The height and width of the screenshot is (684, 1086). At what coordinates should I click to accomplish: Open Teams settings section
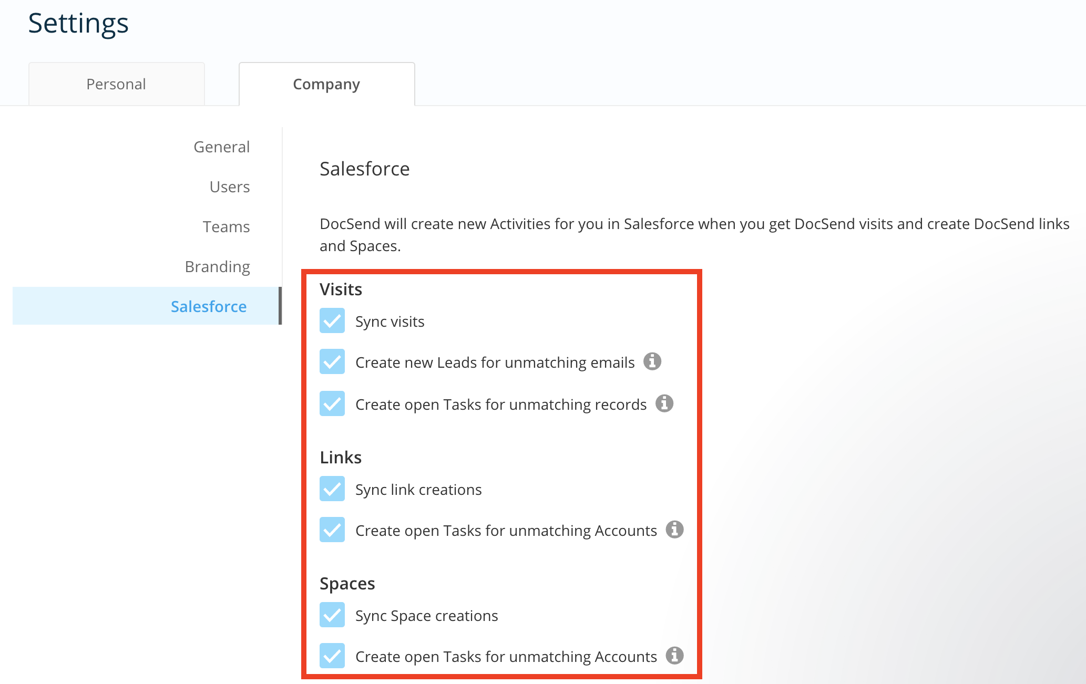click(x=227, y=226)
